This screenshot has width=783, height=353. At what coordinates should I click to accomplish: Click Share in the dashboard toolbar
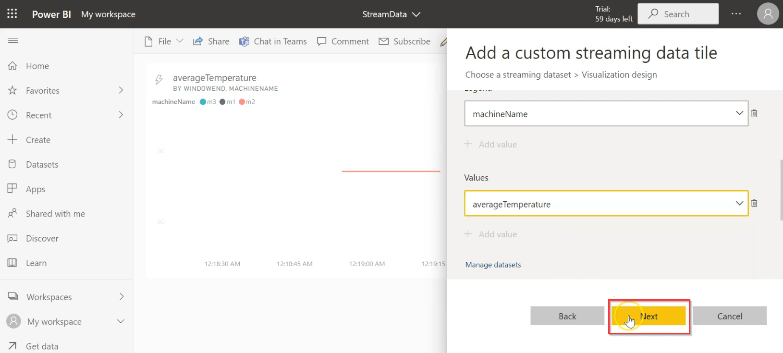[211, 41]
